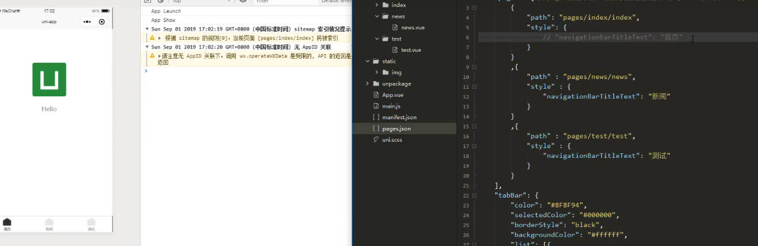
Task: Click the test folder icon
Action: coord(385,39)
